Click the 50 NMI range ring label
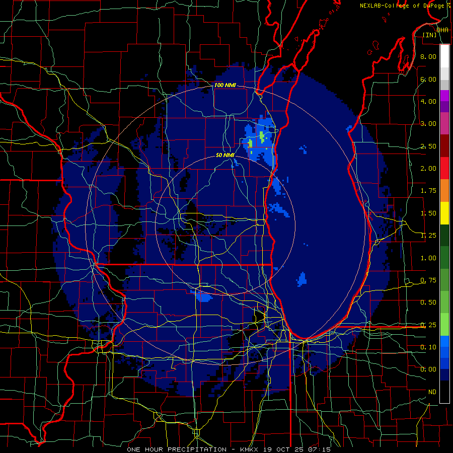Screen dimensions: 453x453 tap(225, 155)
